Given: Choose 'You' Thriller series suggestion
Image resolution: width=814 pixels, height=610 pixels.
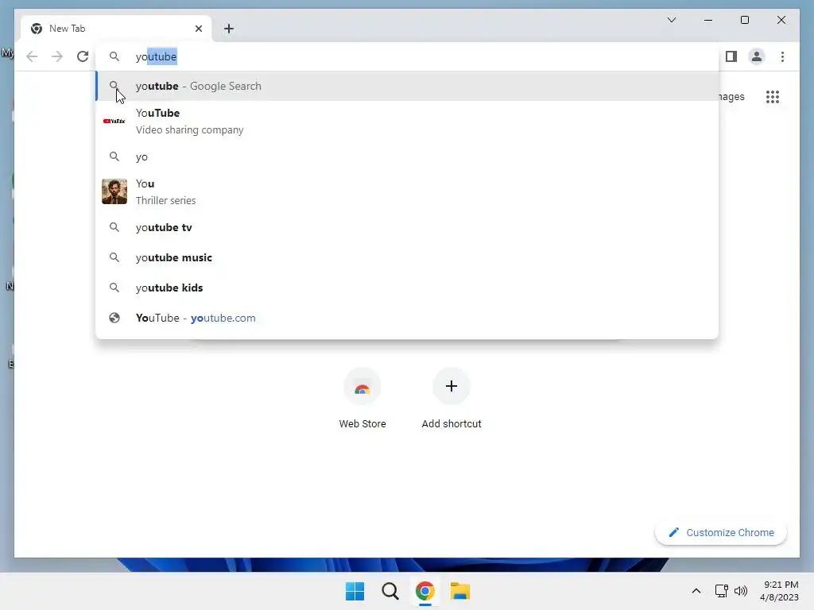Looking at the screenshot, I should [x=407, y=192].
